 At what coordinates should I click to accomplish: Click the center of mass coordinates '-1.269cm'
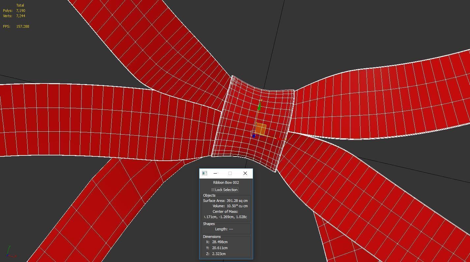click(226, 217)
